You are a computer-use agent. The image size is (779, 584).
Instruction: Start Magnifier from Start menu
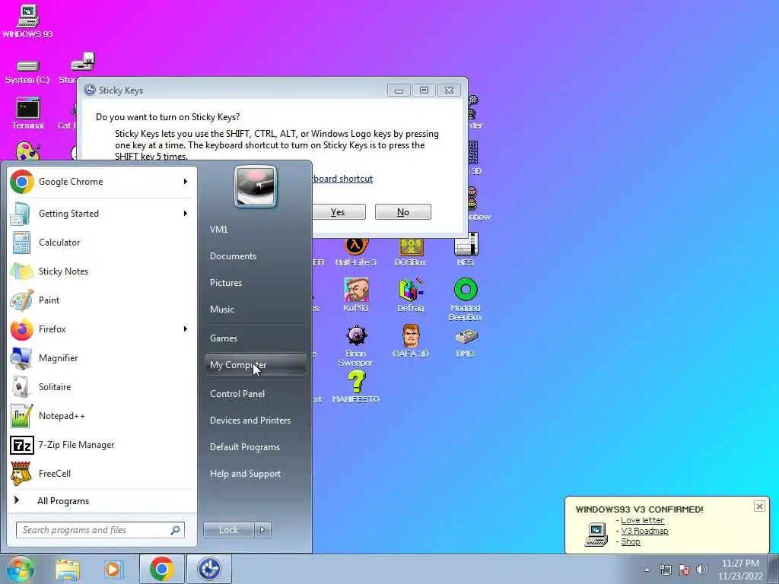pyautogui.click(x=100, y=357)
